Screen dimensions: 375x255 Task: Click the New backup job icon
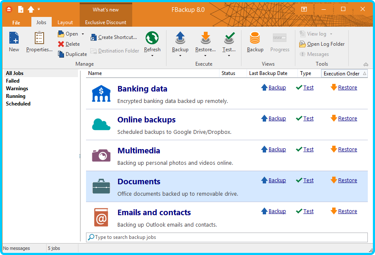click(14, 38)
